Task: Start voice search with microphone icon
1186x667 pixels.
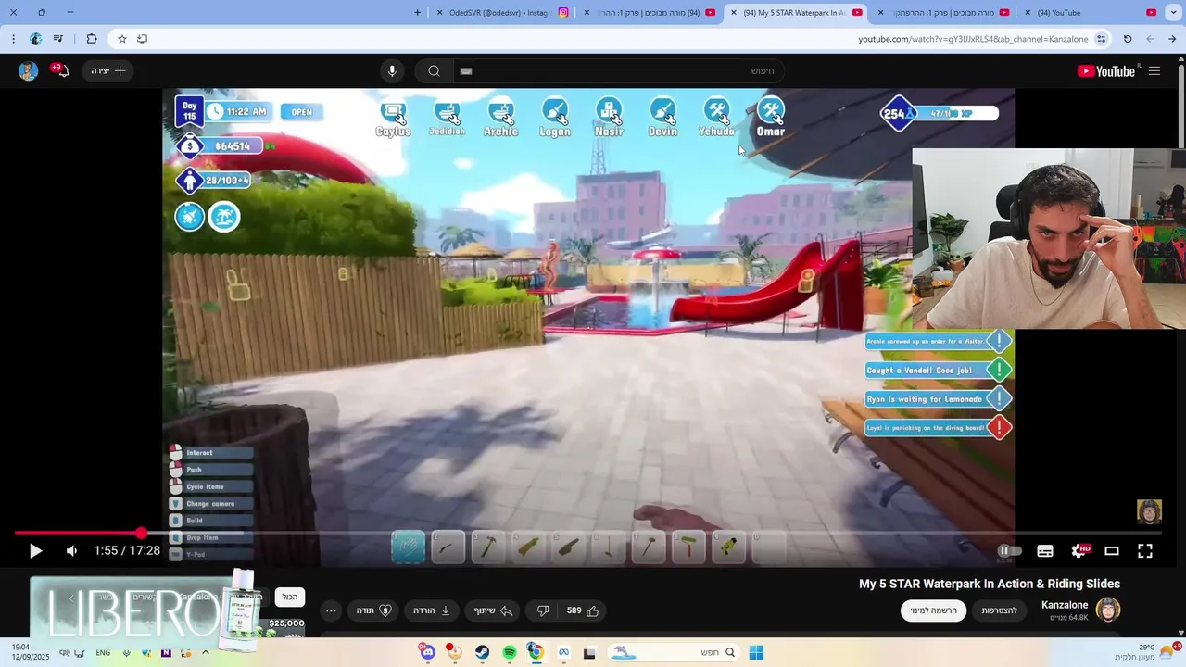Action: (392, 71)
